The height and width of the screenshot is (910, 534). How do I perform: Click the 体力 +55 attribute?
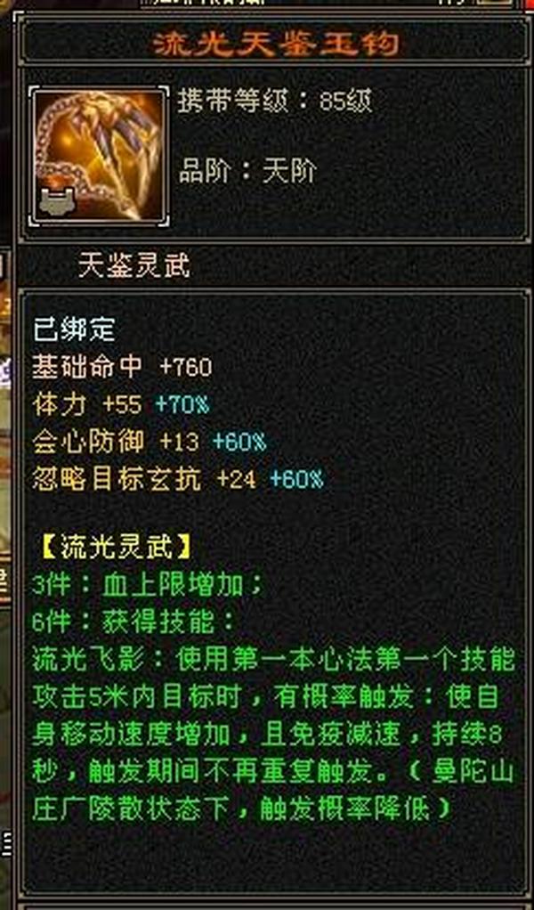pos(87,404)
